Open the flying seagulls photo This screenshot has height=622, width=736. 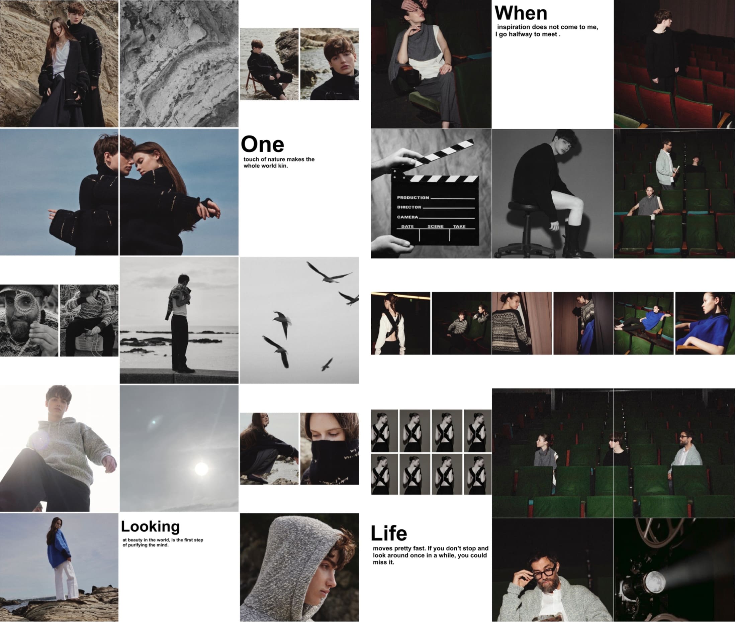[299, 320]
